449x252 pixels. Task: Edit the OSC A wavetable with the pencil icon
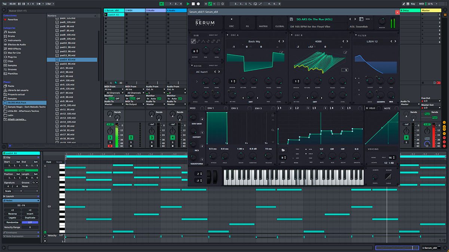point(281,53)
